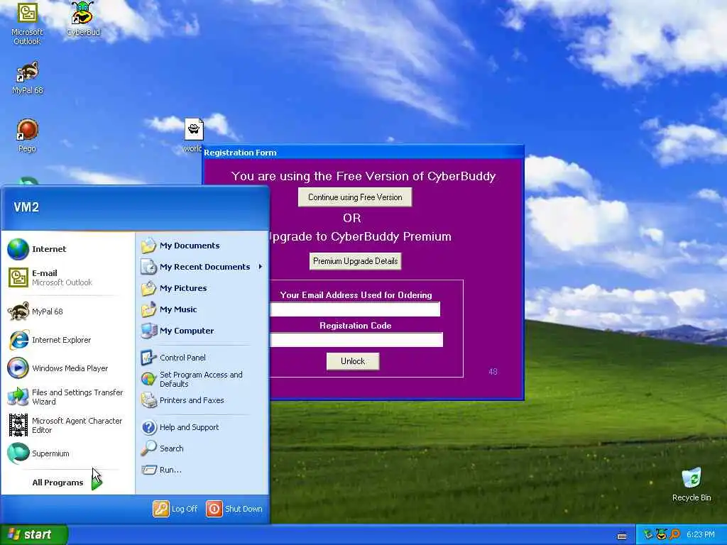The height and width of the screenshot is (545, 727).
Task: Click the orange magnifier tray icon
Action: pyautogui.click(x=674, y=534)
